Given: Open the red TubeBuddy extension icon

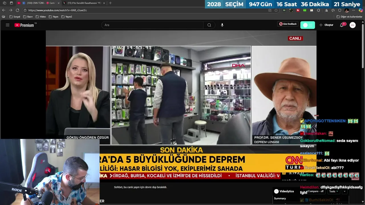Looking at the screenshot, I should (298, 10).
